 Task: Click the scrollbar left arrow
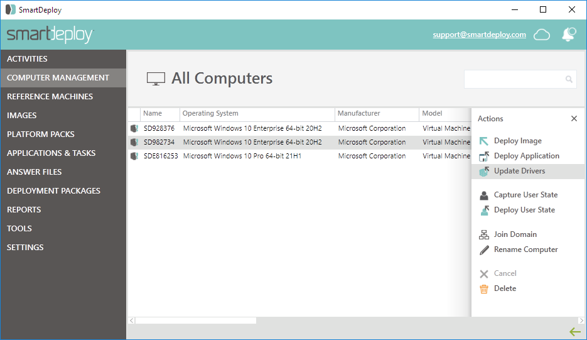(131, 321)
